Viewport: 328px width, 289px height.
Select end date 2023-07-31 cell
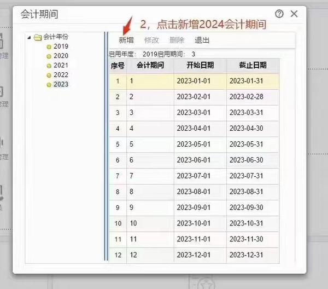click(253, 176)
